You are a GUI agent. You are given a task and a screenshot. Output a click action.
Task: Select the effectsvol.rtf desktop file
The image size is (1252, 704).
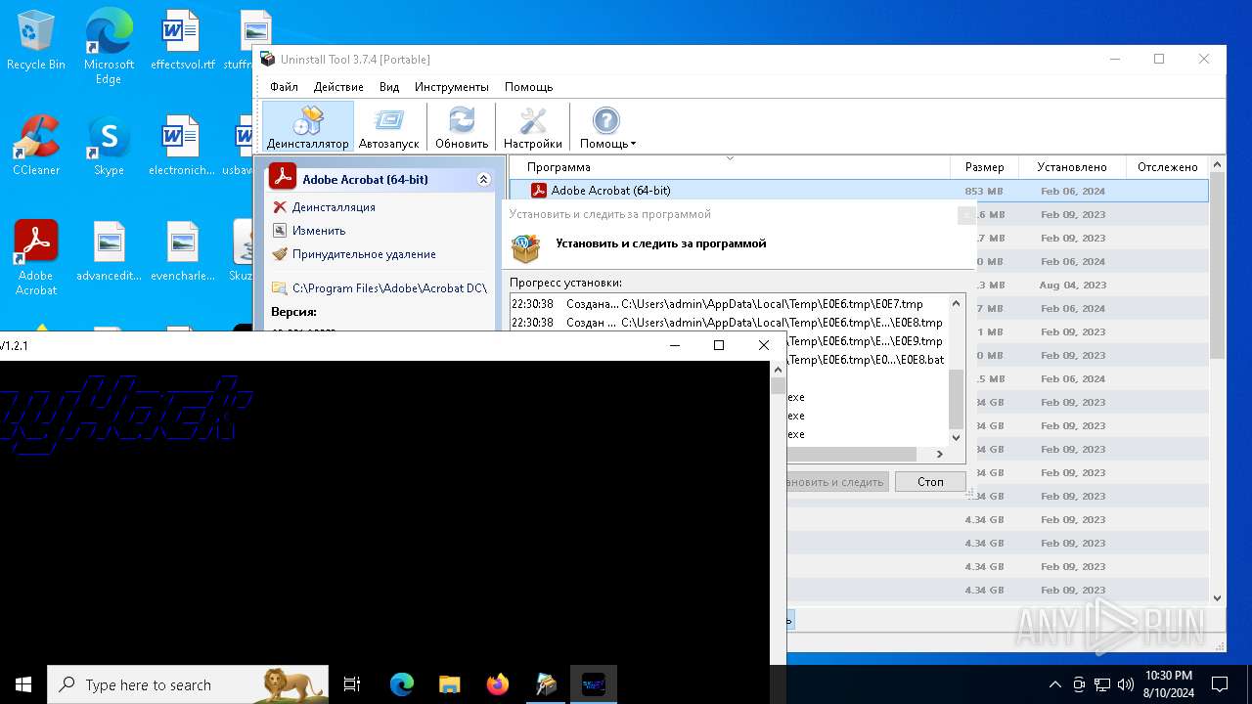pos(183,41)
